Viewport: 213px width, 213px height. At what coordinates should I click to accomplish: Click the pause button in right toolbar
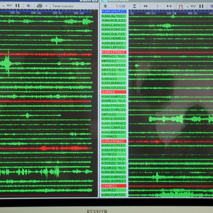pos(201,6)
